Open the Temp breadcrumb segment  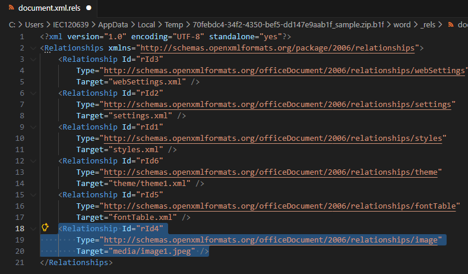pos(173,25)
